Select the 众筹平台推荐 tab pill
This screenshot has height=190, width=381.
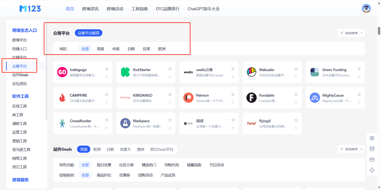pos(89,33)
